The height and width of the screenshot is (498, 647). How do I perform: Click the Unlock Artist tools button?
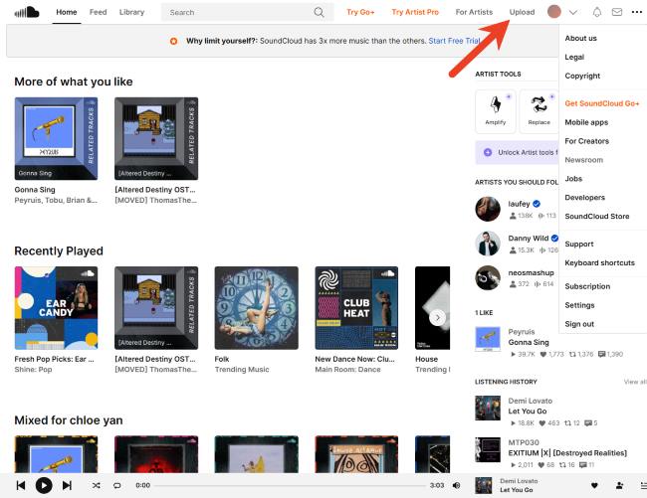[517, 152]
